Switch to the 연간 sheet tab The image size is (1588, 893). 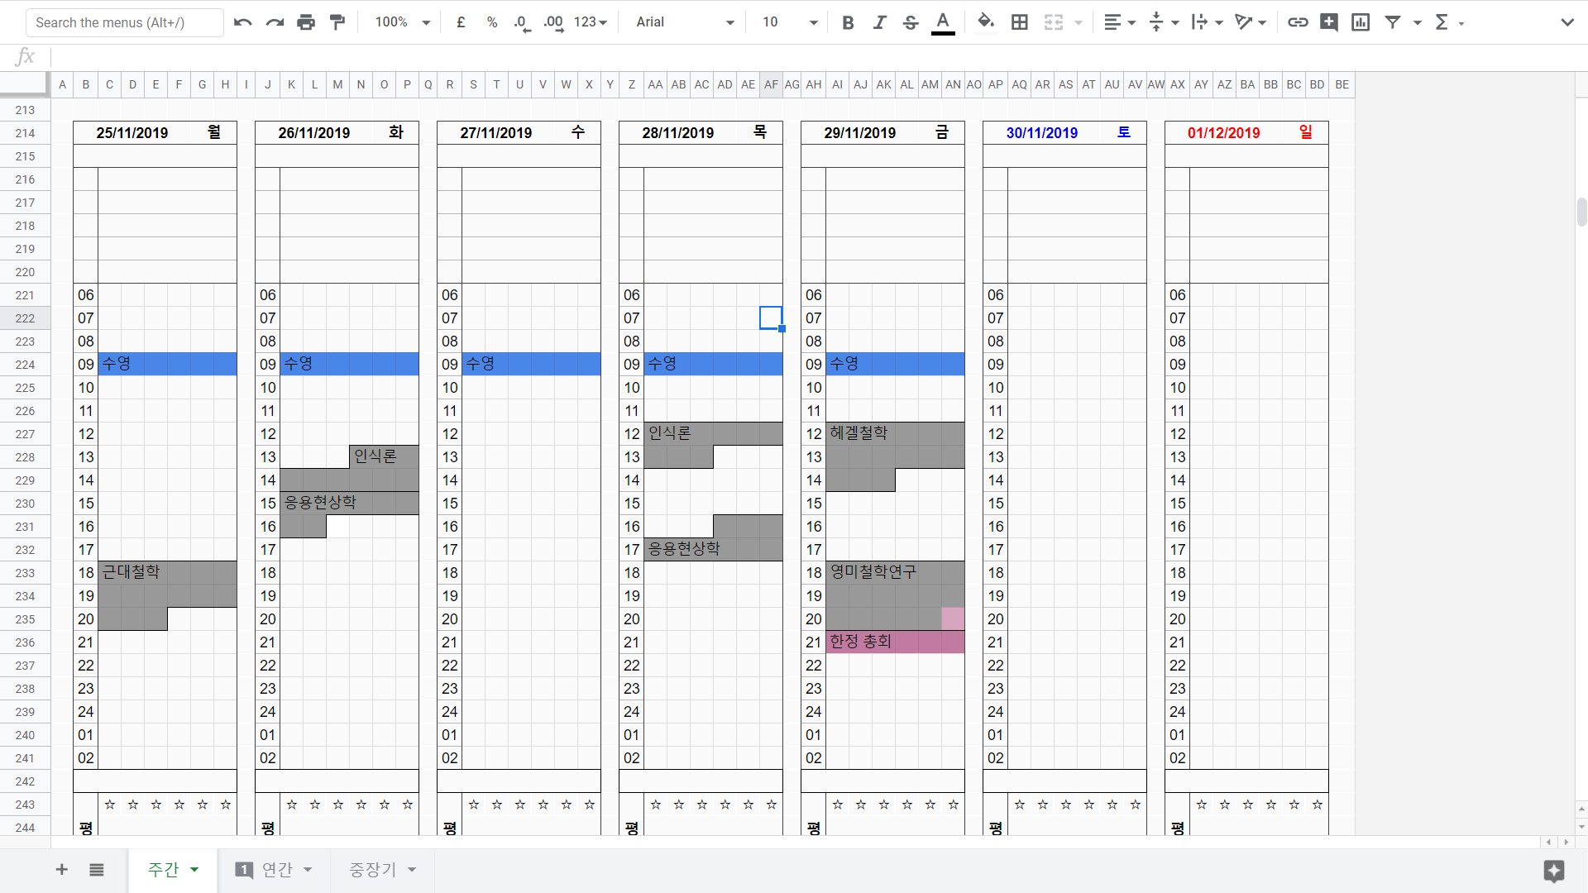tap(276, 870)
